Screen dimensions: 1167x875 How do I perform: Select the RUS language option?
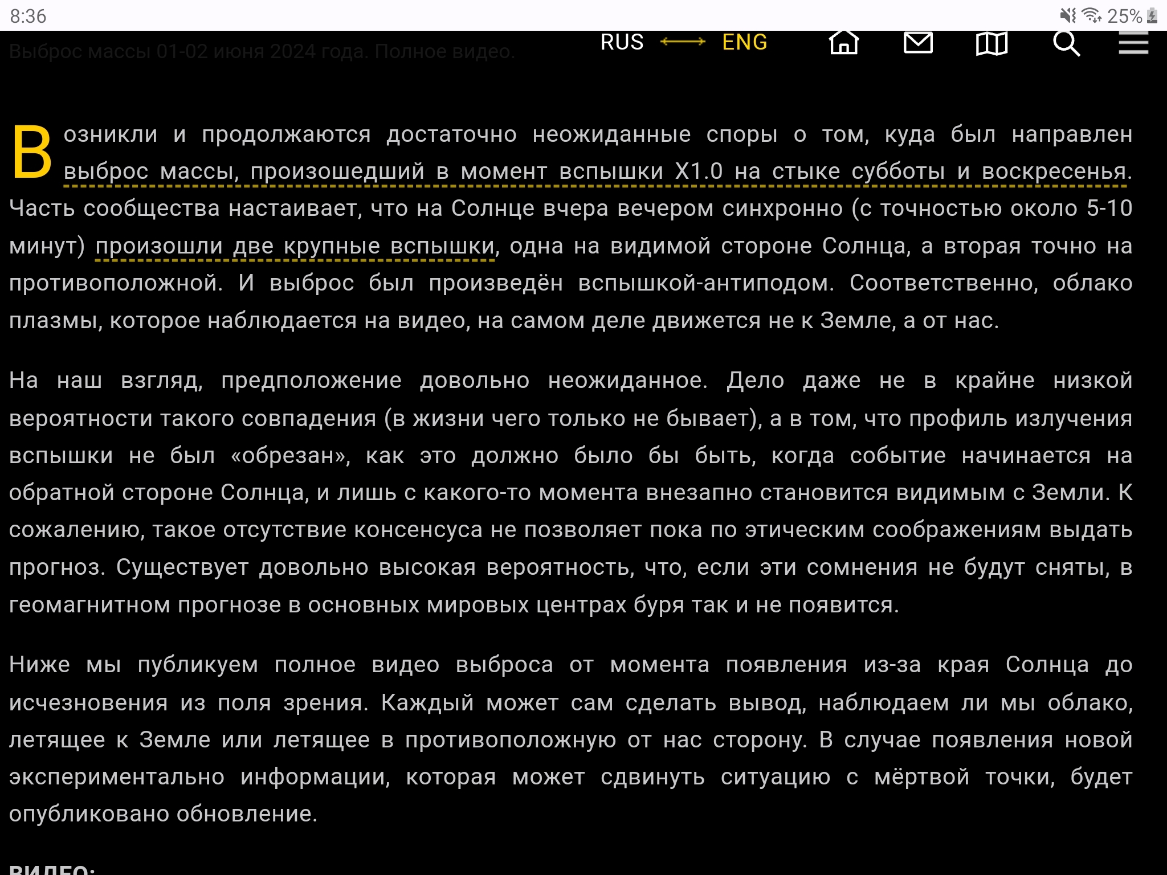pyautogui.click(x=622, y=42)
